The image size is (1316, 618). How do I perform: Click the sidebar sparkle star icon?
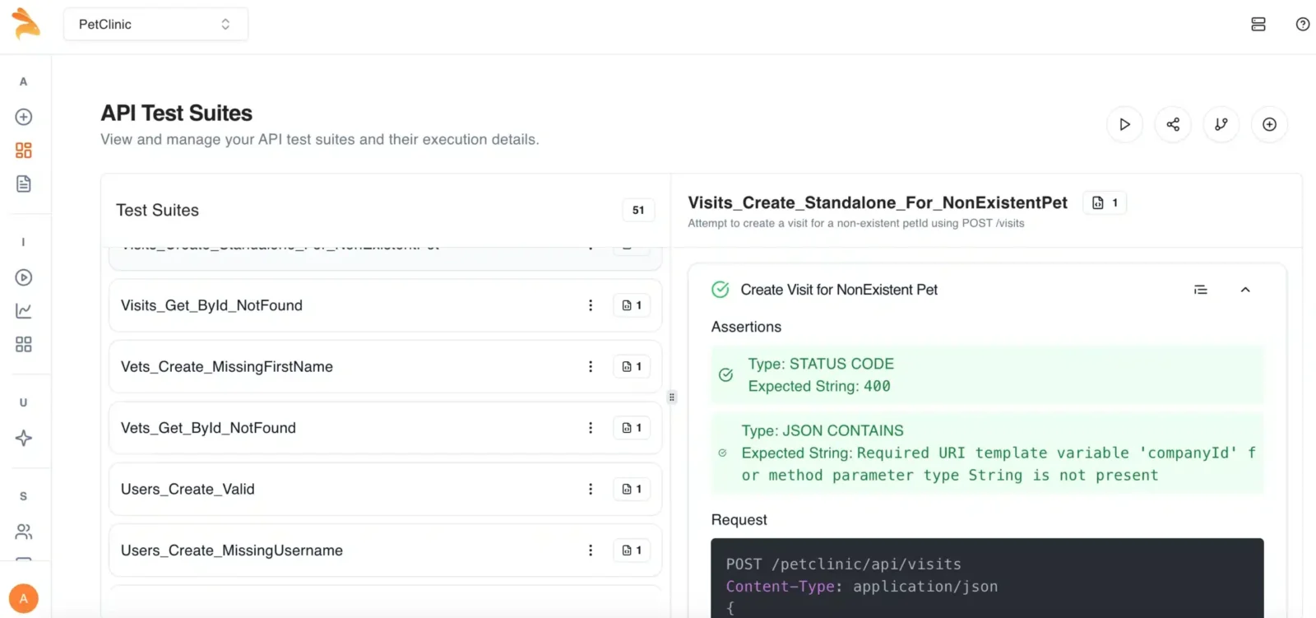(x=24, y=438)
